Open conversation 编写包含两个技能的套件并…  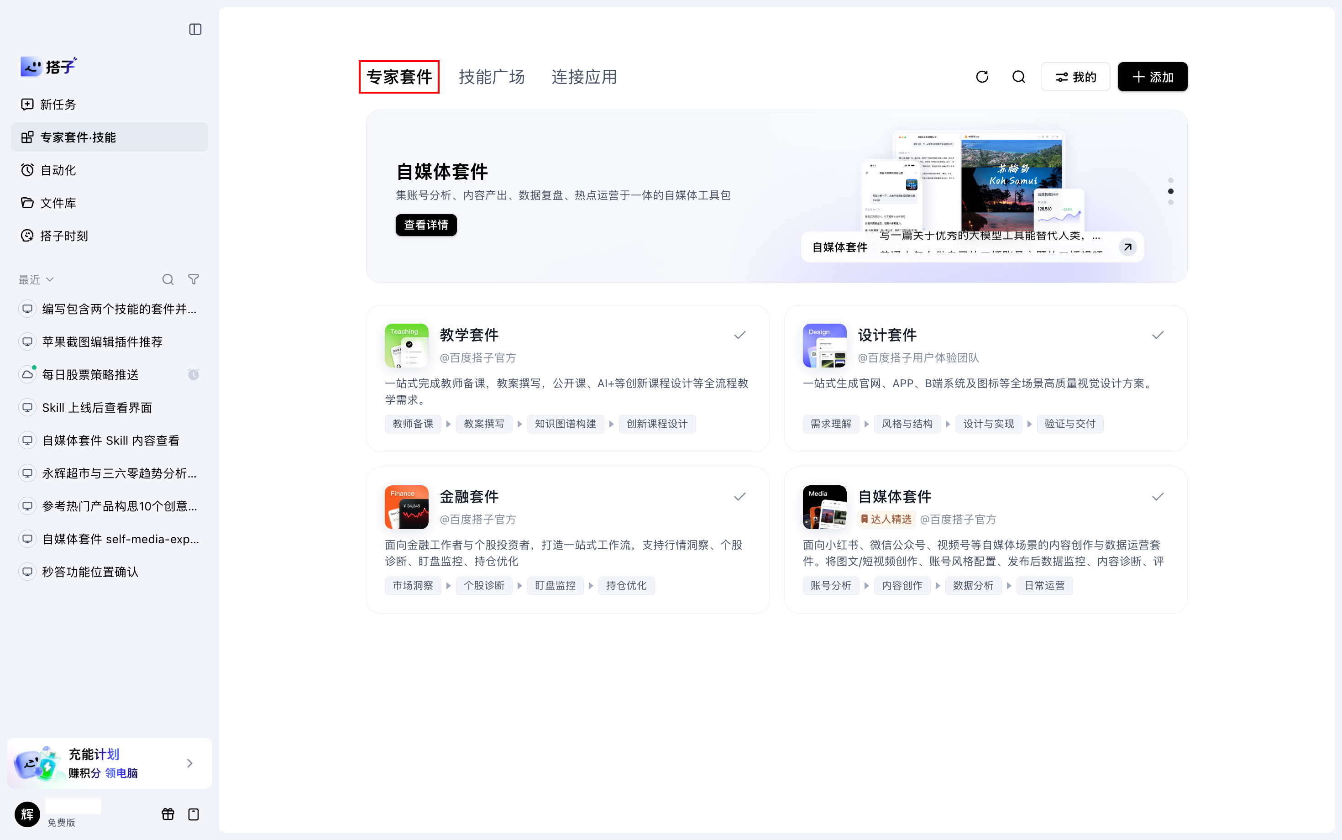tap(110, 309)
